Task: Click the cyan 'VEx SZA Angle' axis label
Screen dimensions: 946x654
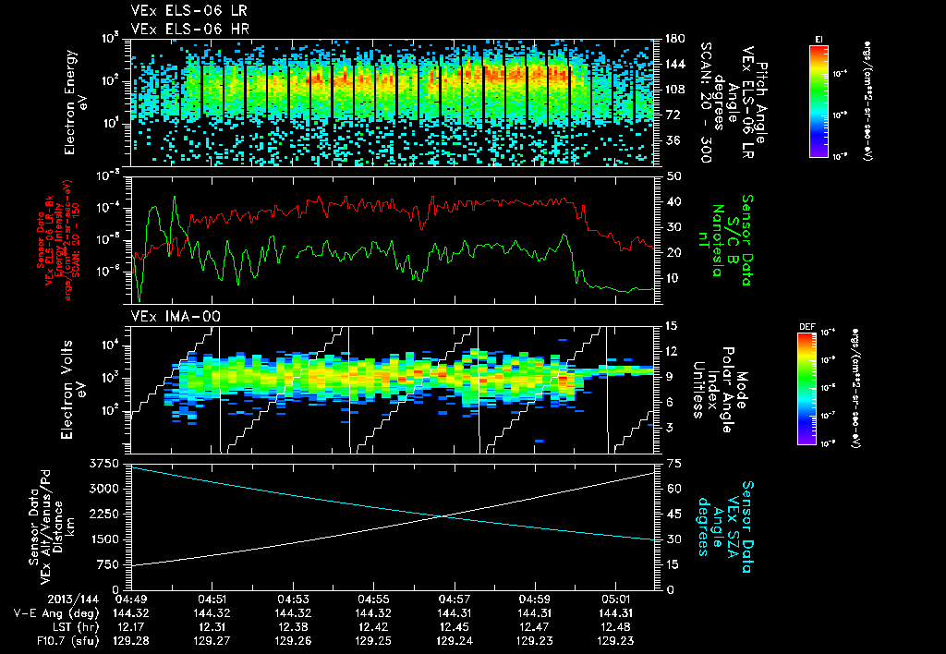Action: coord(726,527)
